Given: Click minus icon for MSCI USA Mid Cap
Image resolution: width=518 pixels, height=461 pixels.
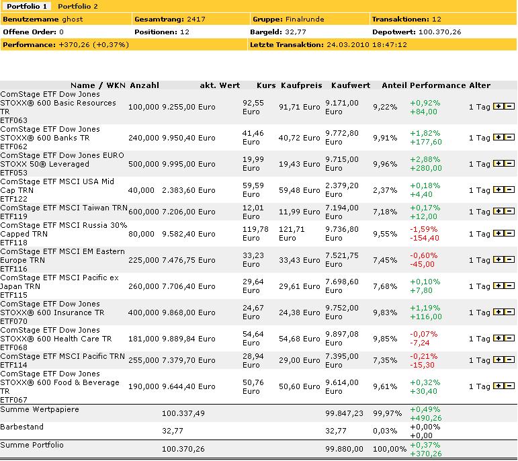Looking at the screenshot, I should click(509, 190).
